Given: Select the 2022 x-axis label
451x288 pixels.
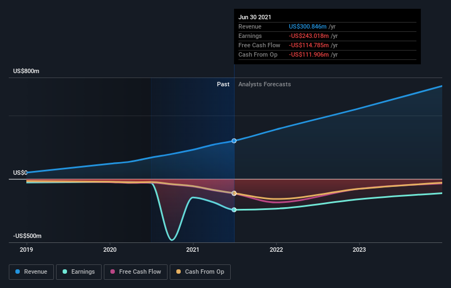Looking at the screenshot, I should pyautogui.click(x=276, y=250).
